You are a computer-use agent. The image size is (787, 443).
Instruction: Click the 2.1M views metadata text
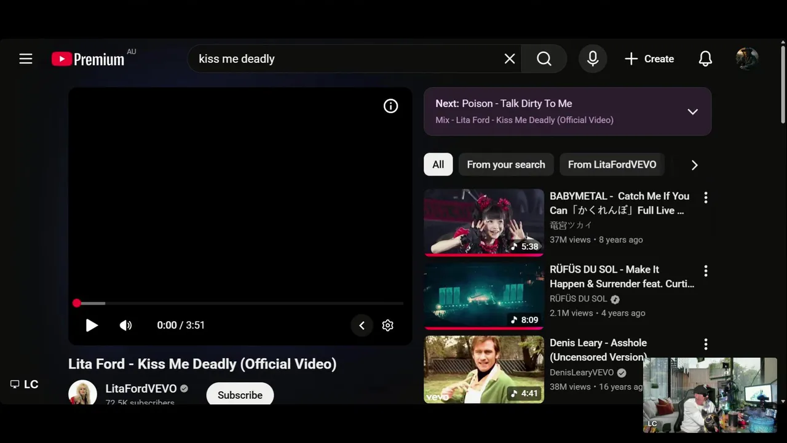(x=571, y=313)
